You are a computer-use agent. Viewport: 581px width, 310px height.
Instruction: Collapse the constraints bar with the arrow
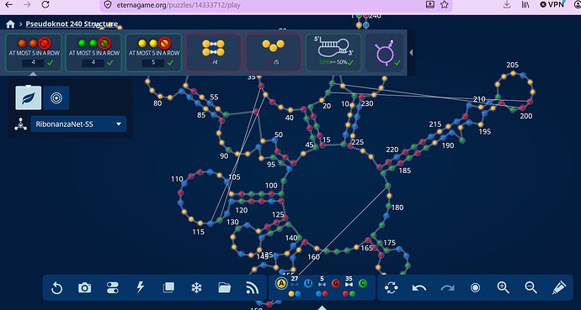pyautogui.click(x=411, y=53)
